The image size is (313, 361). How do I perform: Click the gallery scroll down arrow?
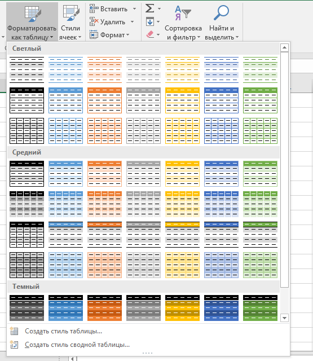[284, 318]
